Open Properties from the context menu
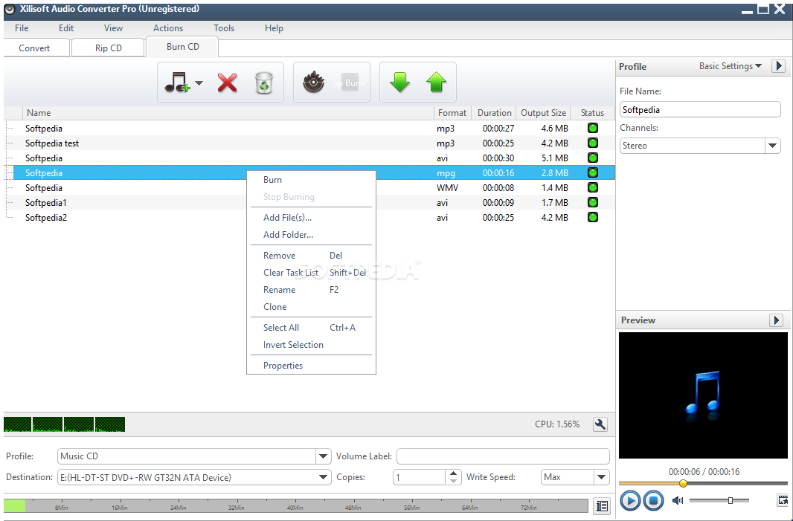This screenshot has width=793, height=521. 312,366
